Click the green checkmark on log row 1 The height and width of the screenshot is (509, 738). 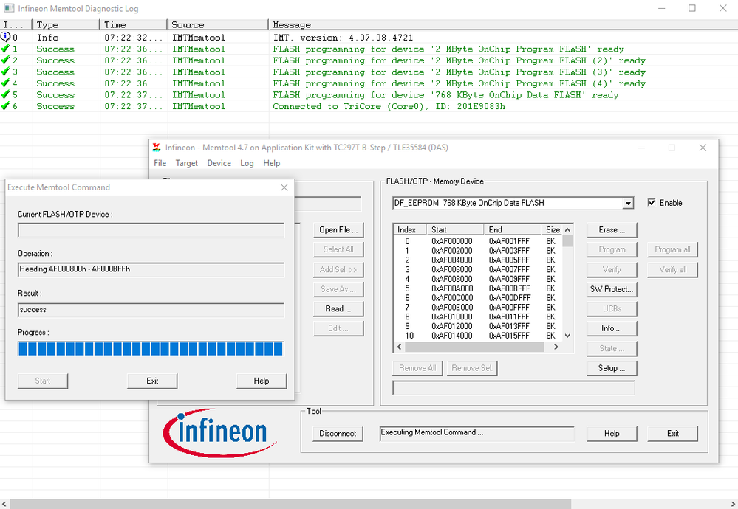tap(6, 49)
